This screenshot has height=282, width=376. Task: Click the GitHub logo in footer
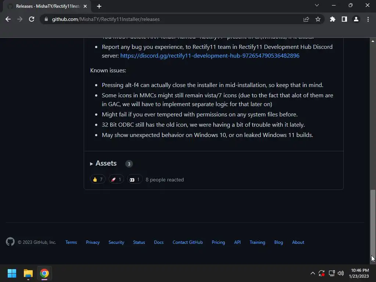click(10, 242)
